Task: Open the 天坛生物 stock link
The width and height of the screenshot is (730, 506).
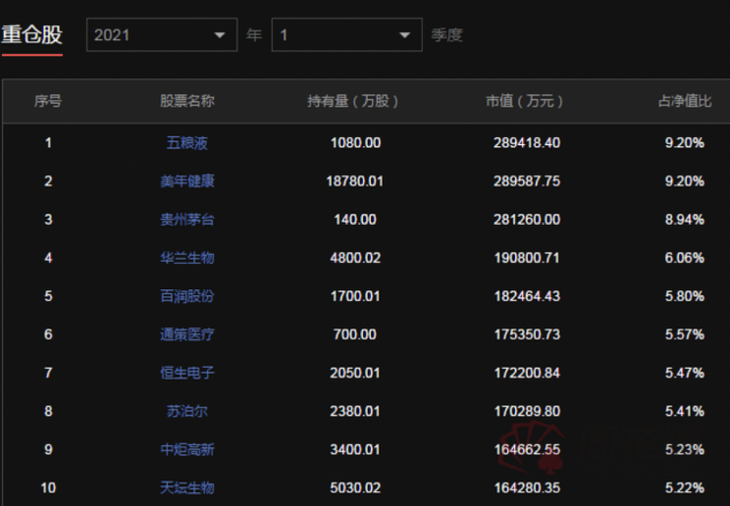Action: click(x=187, y=488)
